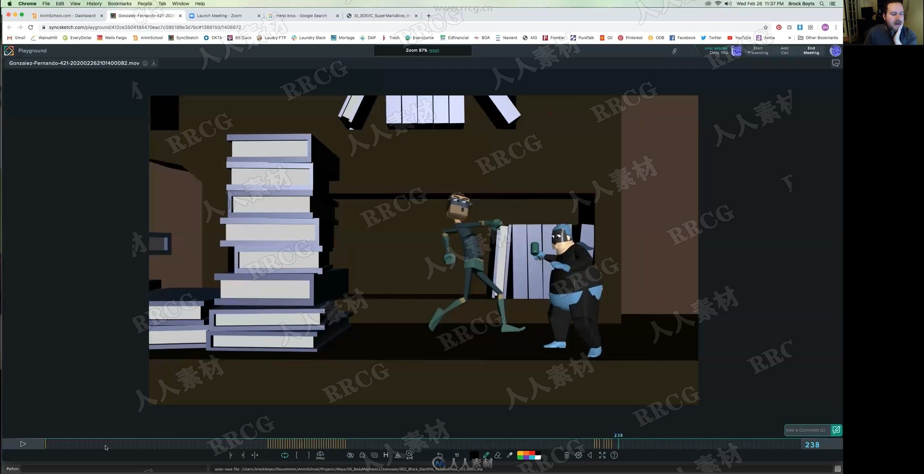Click the download file icon next to filename
The image size is (924, 474).
click(153, 63)
